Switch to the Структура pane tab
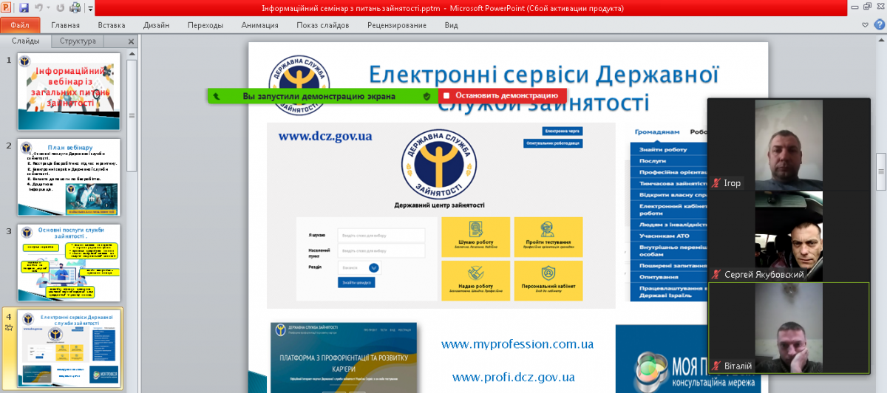Image resolution: width=887 pixels, height=393 pixels. [78, 41]
